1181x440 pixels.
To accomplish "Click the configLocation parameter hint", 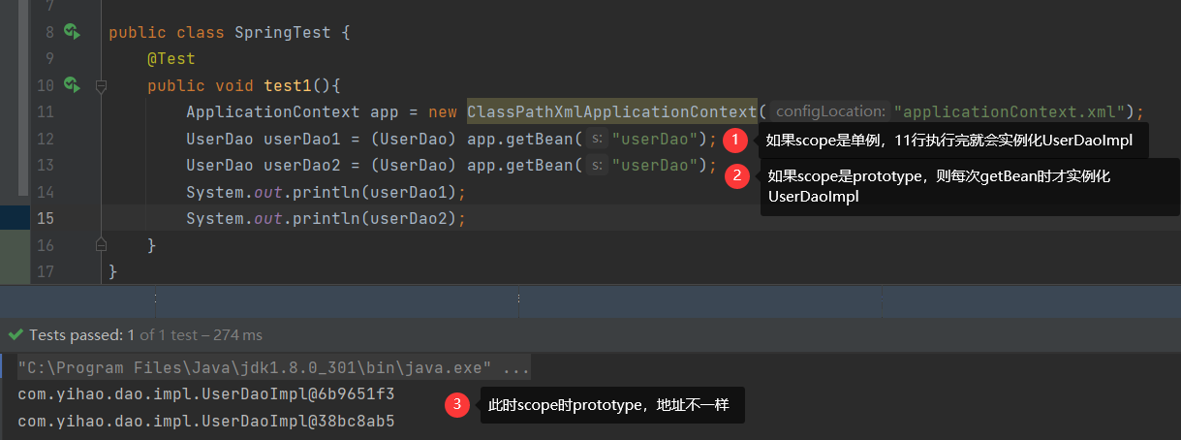I will [830, 112].
